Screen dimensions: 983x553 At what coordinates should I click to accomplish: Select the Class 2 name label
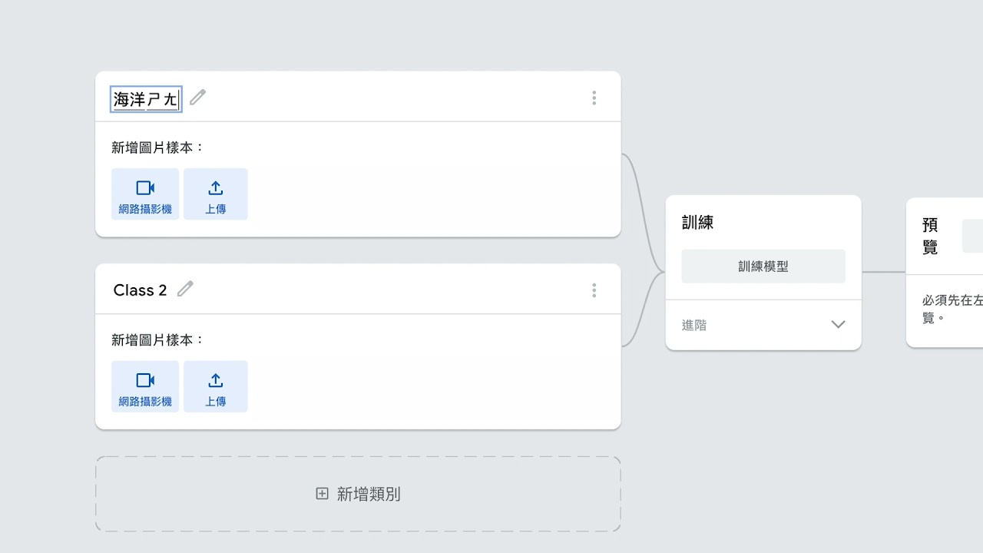tap(140, 290)
